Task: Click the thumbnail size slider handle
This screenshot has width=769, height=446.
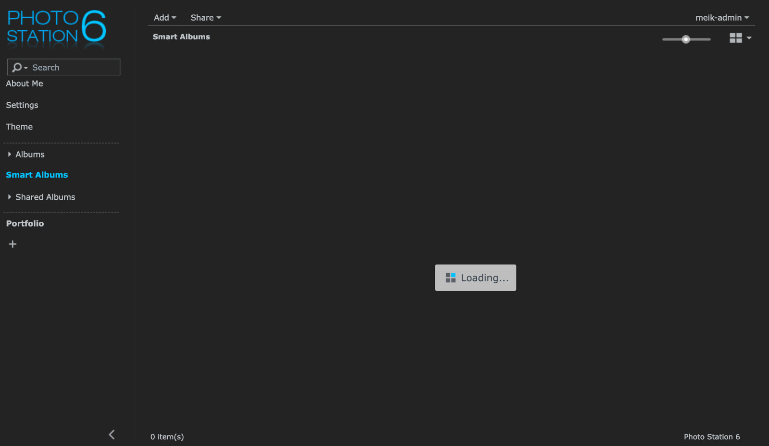Action: [x=686, y=39]
